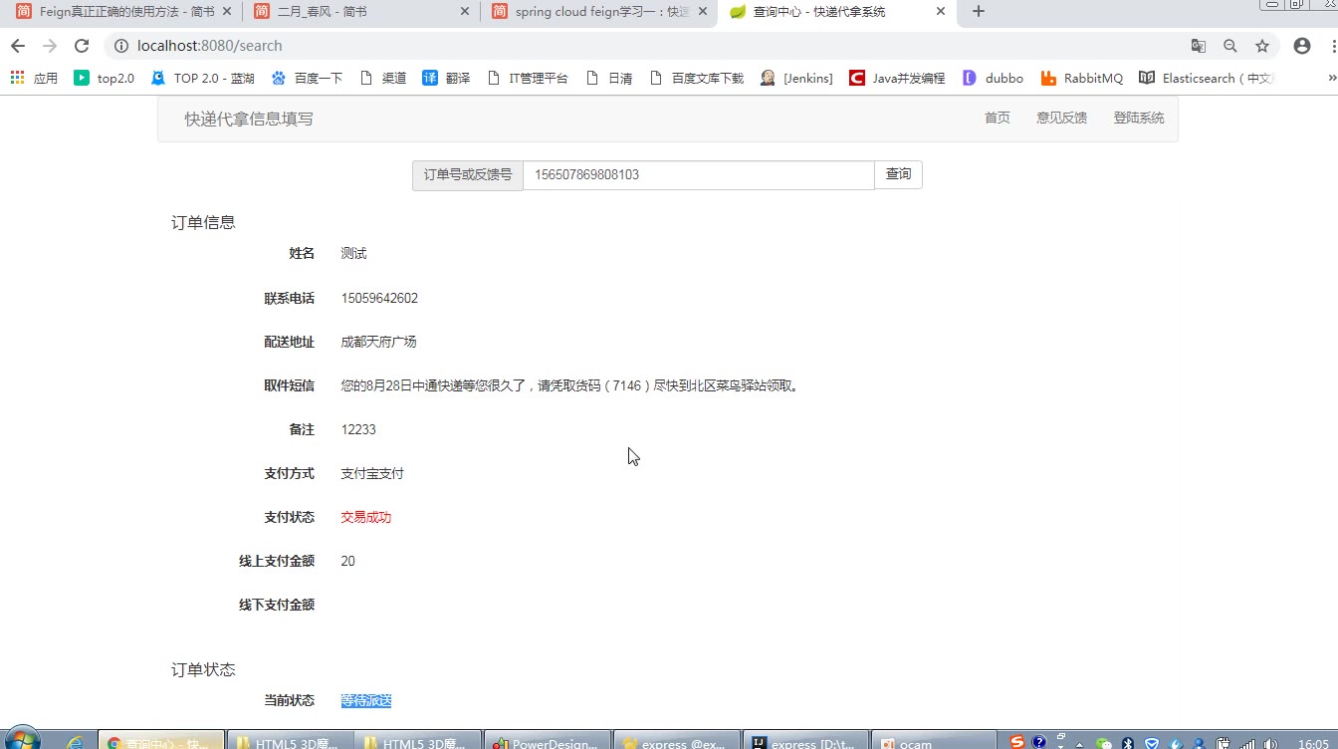Click the 快递代拿信息填写 navbar brand

pos(249,119)
